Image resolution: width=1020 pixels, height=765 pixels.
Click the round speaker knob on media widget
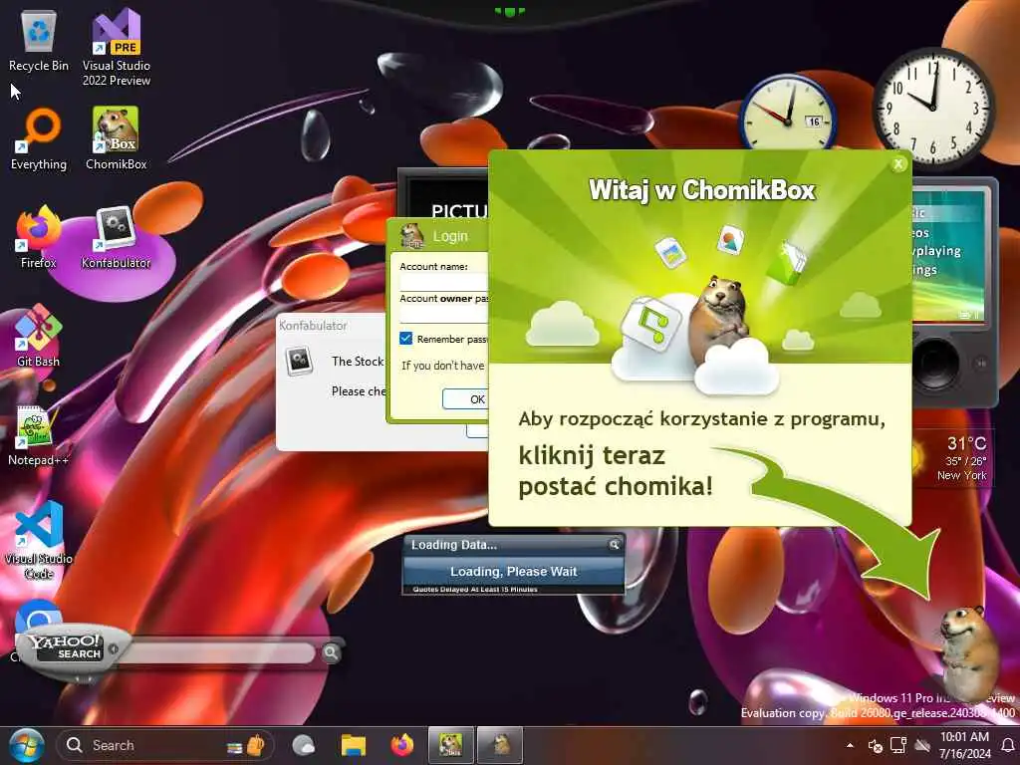[934, 363]
